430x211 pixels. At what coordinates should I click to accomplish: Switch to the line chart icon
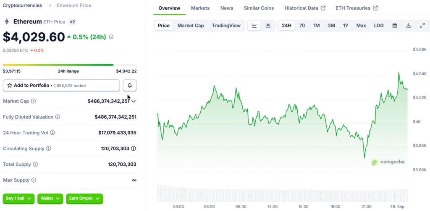[254, 26]
